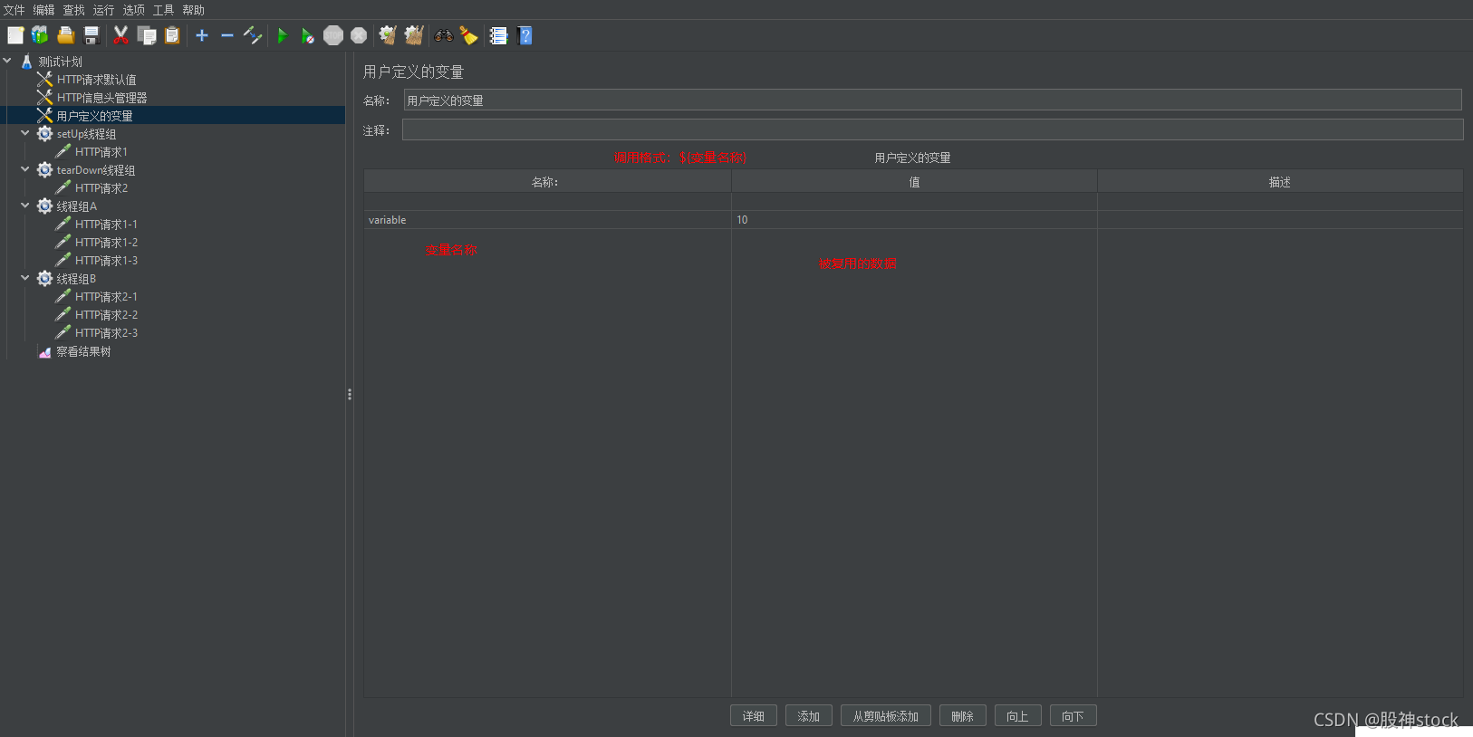The width and height of the screenshot is (1473, 737).
Task: Select HTTP请求2-1 in the tree
Action: pyautogui.click(x=106, y=297)
